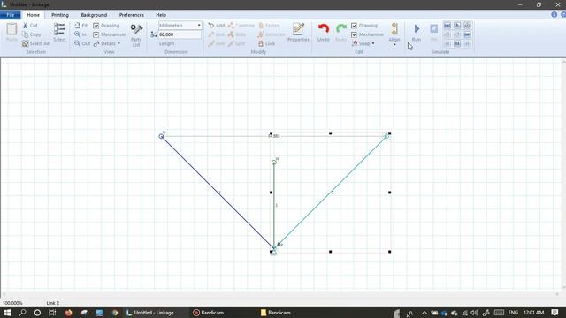Image resolution: width=566 pixels, height=318 pixels.
Task: Click the Slide icon in Modify group
Action: (x=231, y=34)
